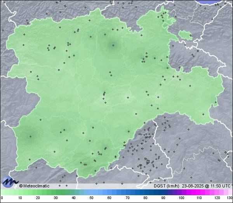233x203 pixels.
Task: Click the 130 value on the scale
Action: coord(230,198)
